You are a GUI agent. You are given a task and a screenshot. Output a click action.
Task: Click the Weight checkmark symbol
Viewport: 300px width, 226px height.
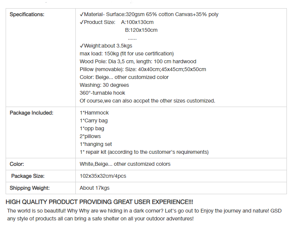tap(82, 46)
